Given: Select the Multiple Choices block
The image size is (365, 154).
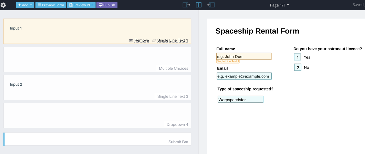Looking at the screenshot, I should coord(97,59).
